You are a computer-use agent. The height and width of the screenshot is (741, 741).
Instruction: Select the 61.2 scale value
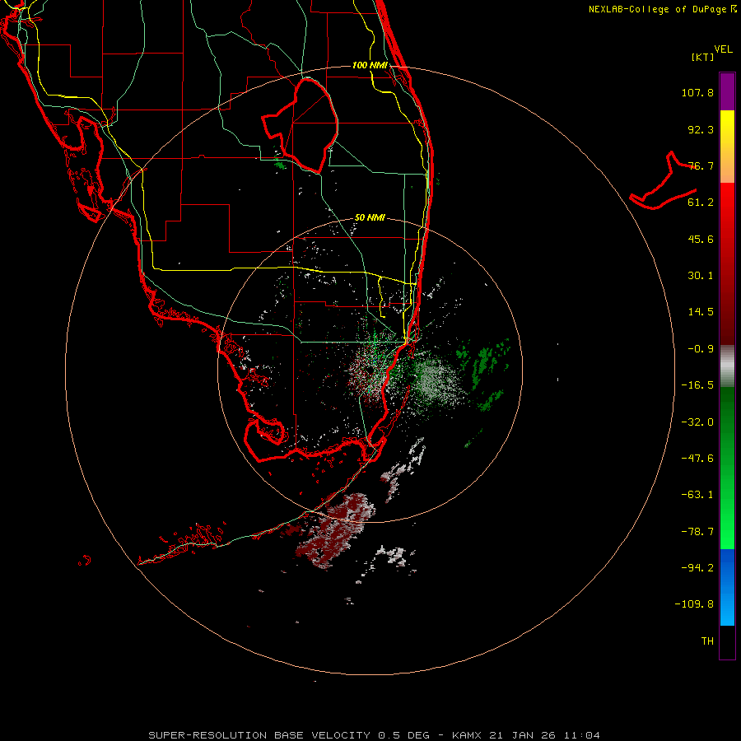701,203
